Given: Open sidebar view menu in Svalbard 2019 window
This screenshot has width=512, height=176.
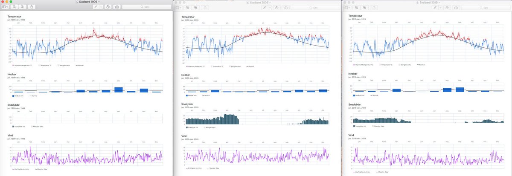Looking at the screenshot, I should pyautogui.click(x=347, y=8).
